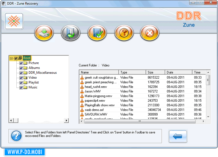
Task: Click the Music folder icon
Action: (x=25, y=87)
